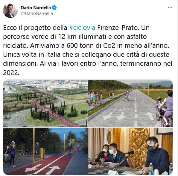Screen dimensions: 178x176
Task: Click the display name Dario Nardella
Action: pyautogui.click(x=36, y=8)
